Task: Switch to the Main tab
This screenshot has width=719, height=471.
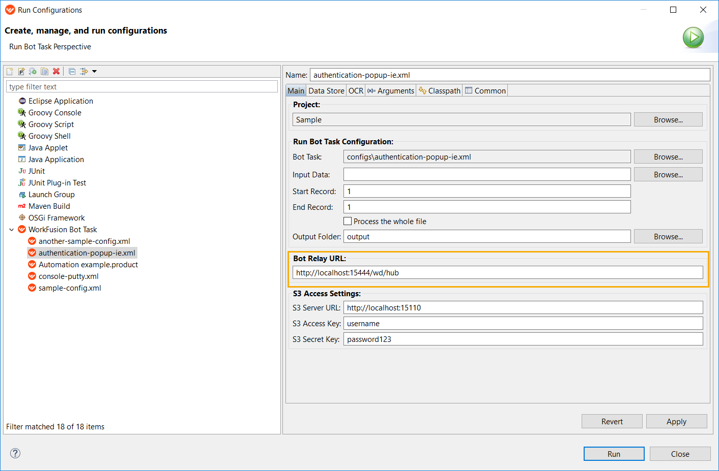Action: (x=296, y=91)
